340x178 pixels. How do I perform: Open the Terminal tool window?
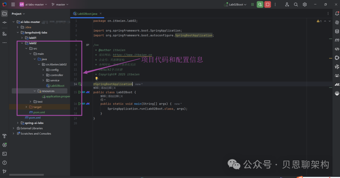tap(4, 154)
